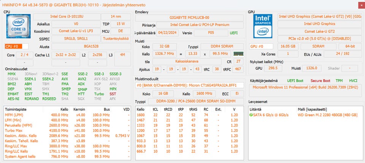Click the BIOS version F05
The image size is (365, 163).
pyautogui.click(x=211, y=33)
